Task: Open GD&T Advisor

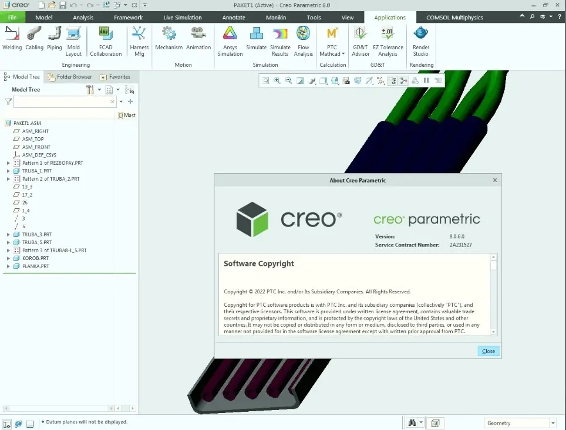Action: pyautogui.click(x=361, y=42)
